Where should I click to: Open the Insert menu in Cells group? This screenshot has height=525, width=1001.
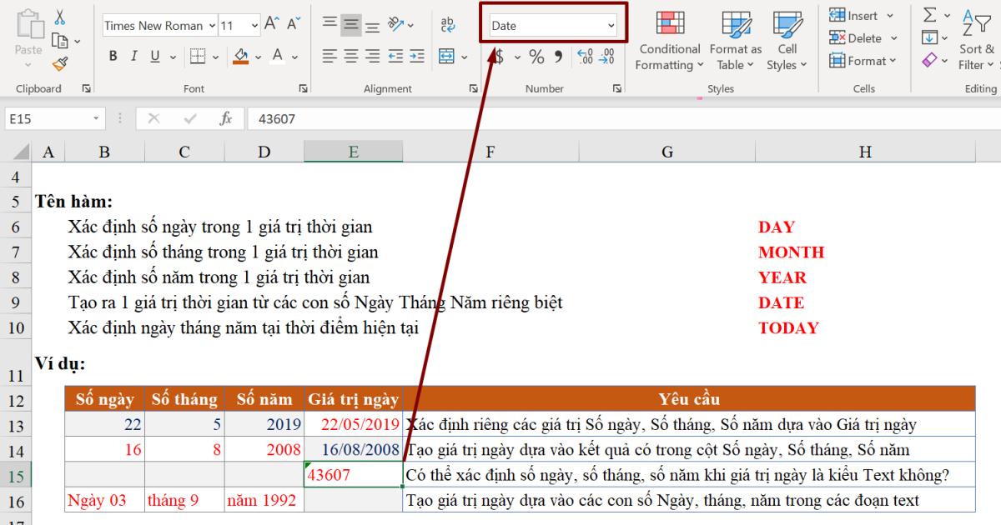point(862,15)
